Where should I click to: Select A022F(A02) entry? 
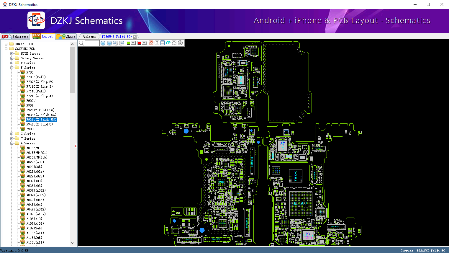(x=35, y=162)
